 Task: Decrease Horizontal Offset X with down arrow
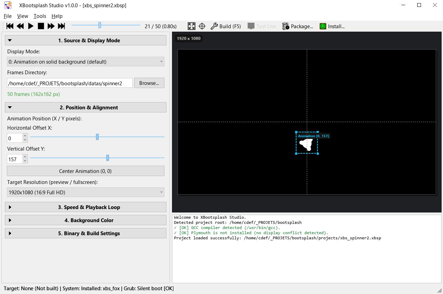point(25,140)
